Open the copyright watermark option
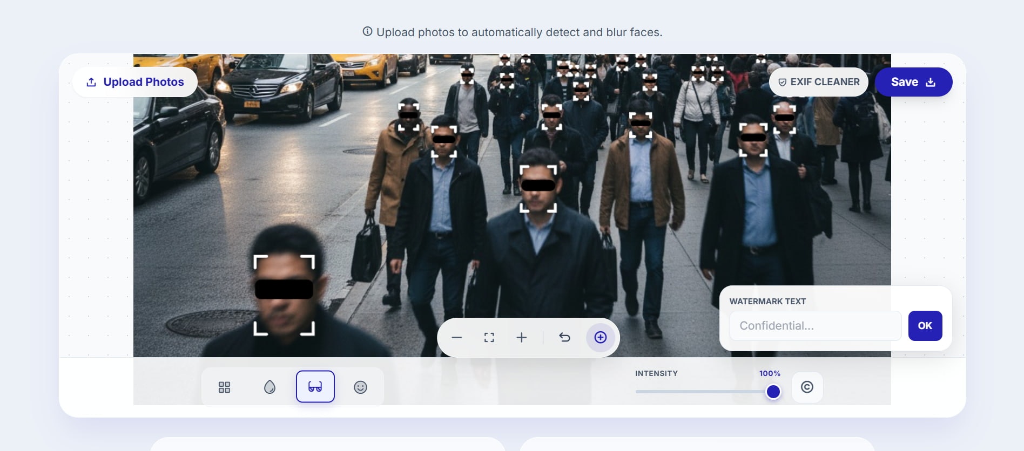The width and height of the screenshot is (1024, 451). (x=807, y=387)
